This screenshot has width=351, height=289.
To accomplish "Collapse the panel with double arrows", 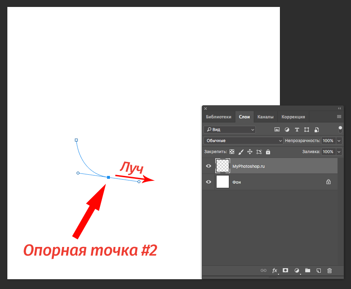I will 340,109.
